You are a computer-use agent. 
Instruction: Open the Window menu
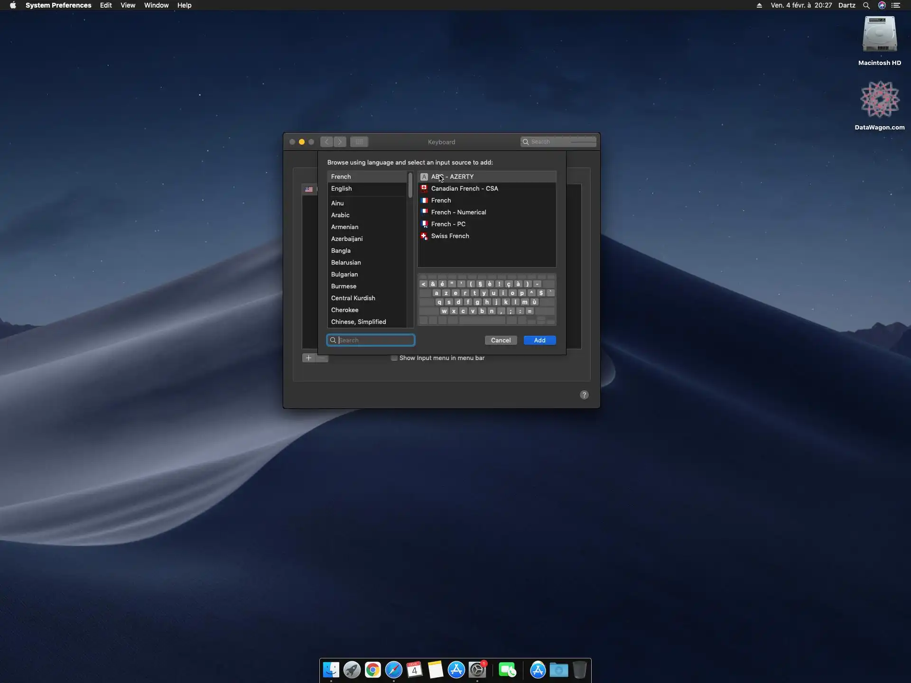click(x=156, y=5)
